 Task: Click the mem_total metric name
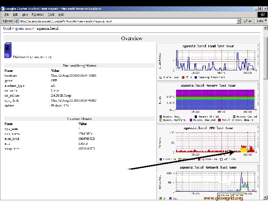tap(12, 139)
